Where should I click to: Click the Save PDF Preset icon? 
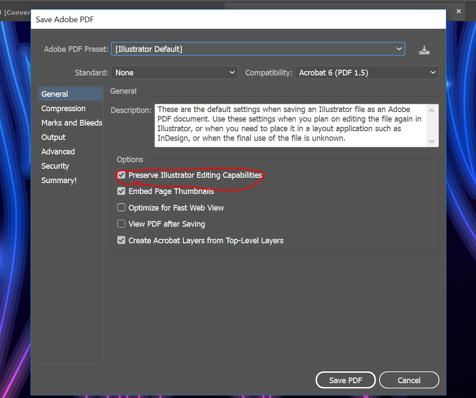424,50
